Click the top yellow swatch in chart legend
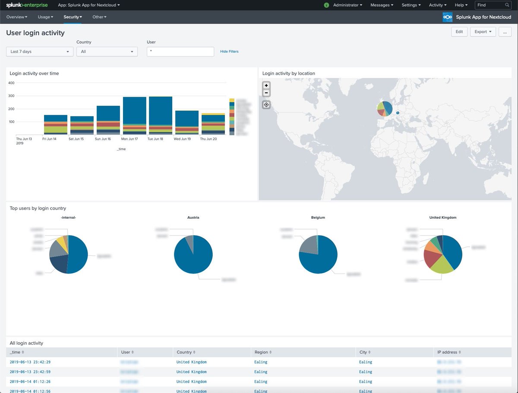The height and width of the screenshot is (393, 518). pyautogui.click(x=232, y=100)
